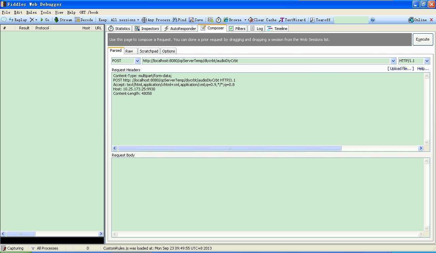Toggle Stream mode in toolbar
436x253 pixels.
(x=63, y=20)
